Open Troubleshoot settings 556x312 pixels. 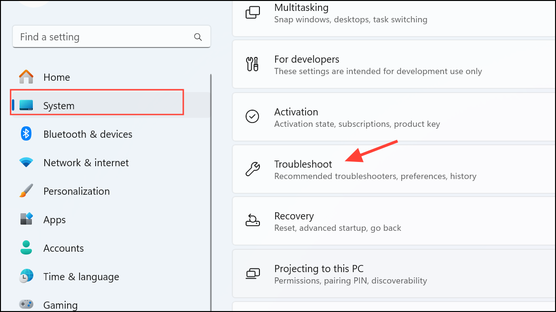394,169
